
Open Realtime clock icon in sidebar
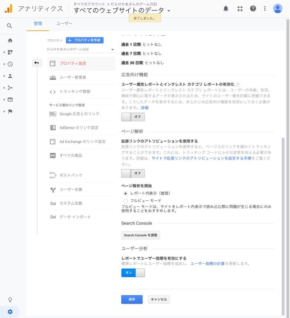click(10, 64)
